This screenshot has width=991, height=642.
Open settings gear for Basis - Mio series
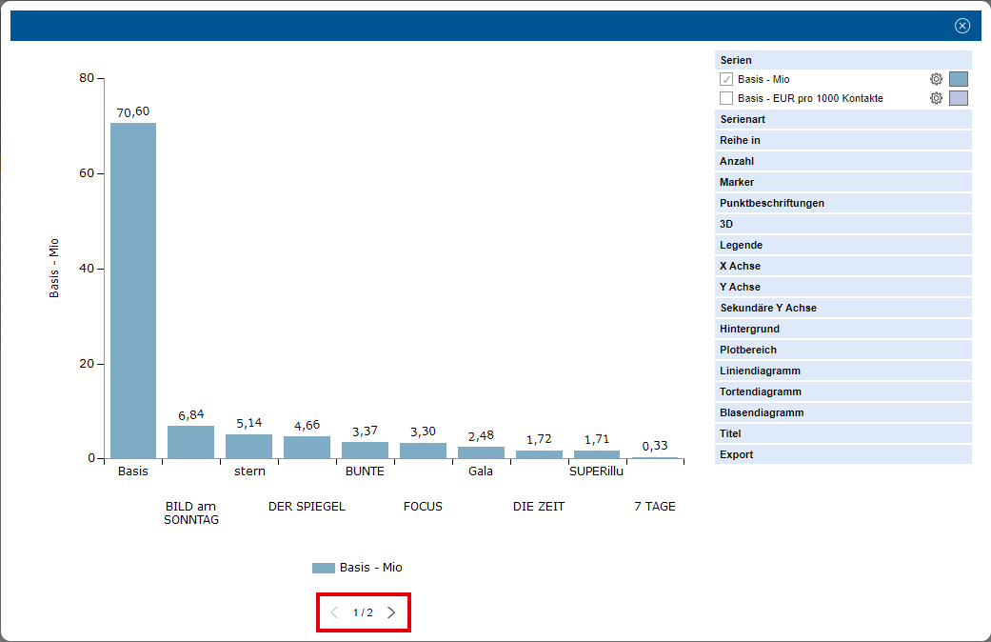pos(936,79)
